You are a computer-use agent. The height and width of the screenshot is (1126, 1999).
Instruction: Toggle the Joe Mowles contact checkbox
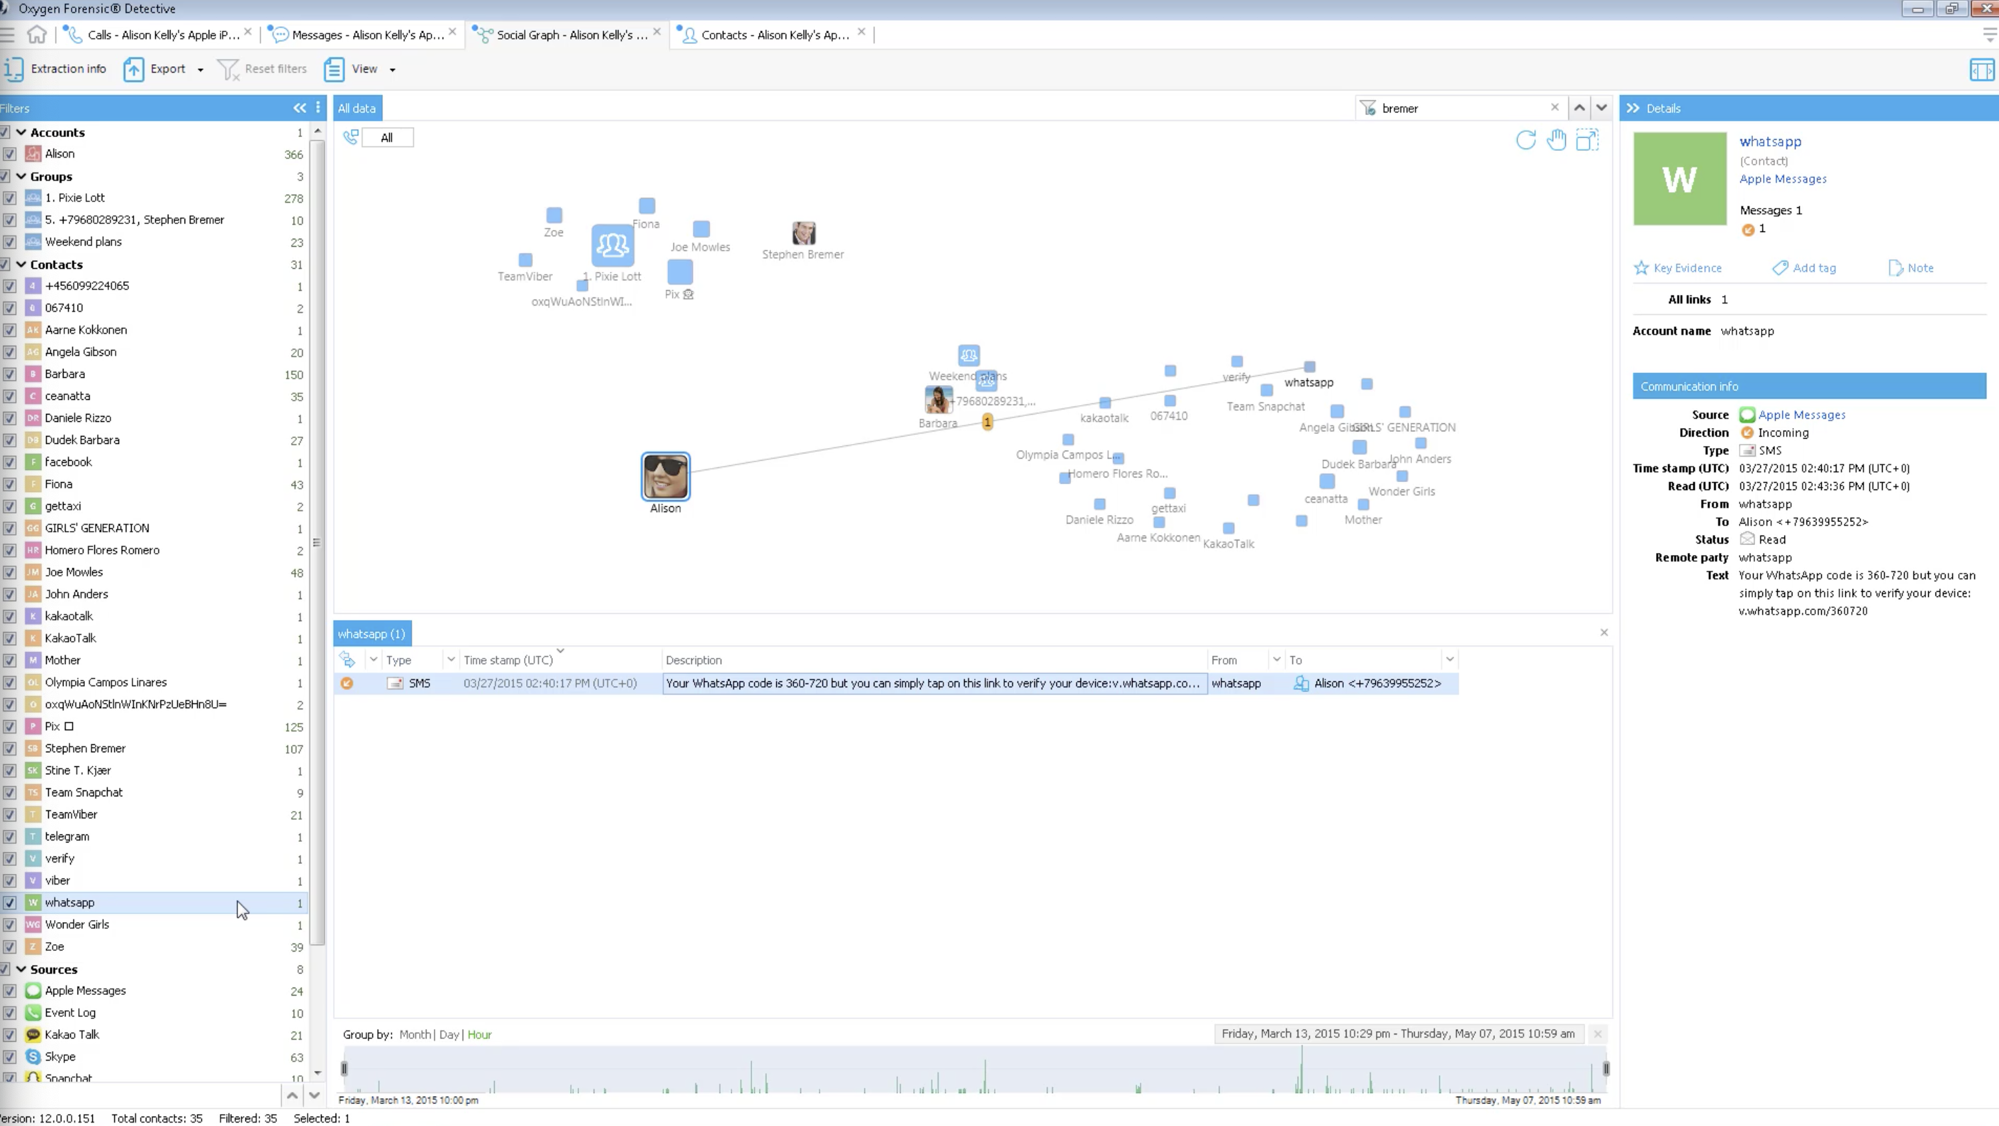coord(9,573)
